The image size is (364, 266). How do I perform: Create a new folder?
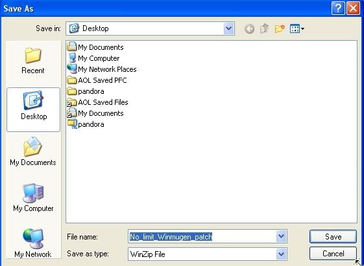tap(280, 29)
